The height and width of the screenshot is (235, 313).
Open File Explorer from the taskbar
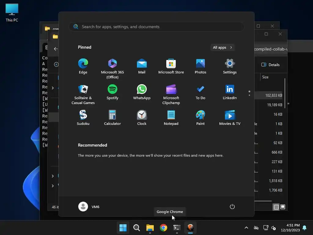[x=150, y=228]
